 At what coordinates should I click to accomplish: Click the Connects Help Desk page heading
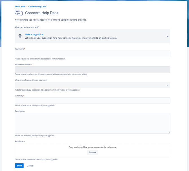pos(42,13)
